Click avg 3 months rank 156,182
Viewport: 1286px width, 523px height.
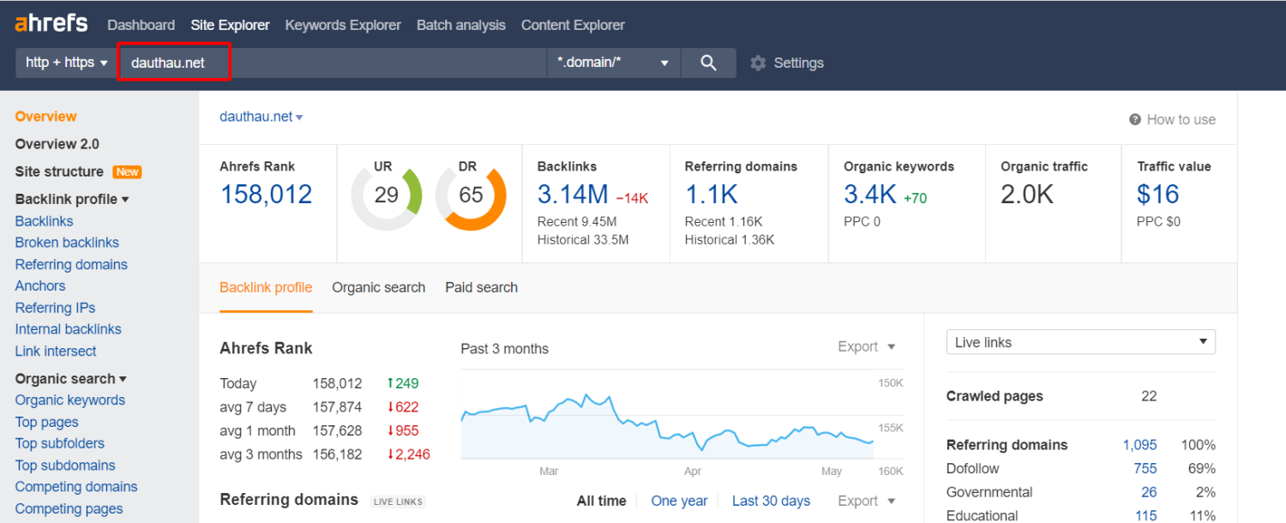(338, 454)
